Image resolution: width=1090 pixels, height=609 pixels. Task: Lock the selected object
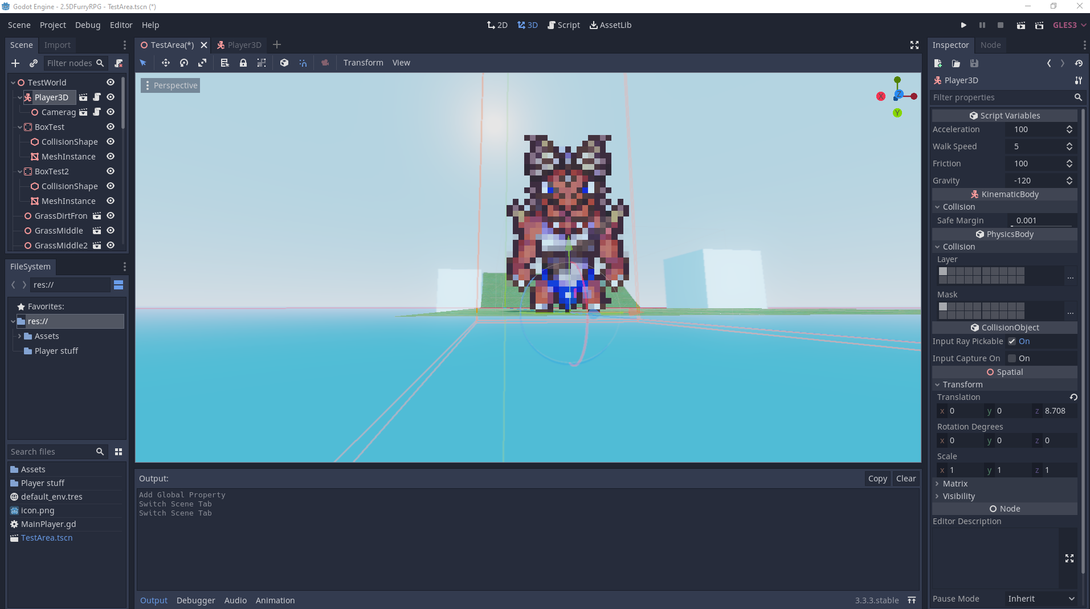(x=243, y=63)
